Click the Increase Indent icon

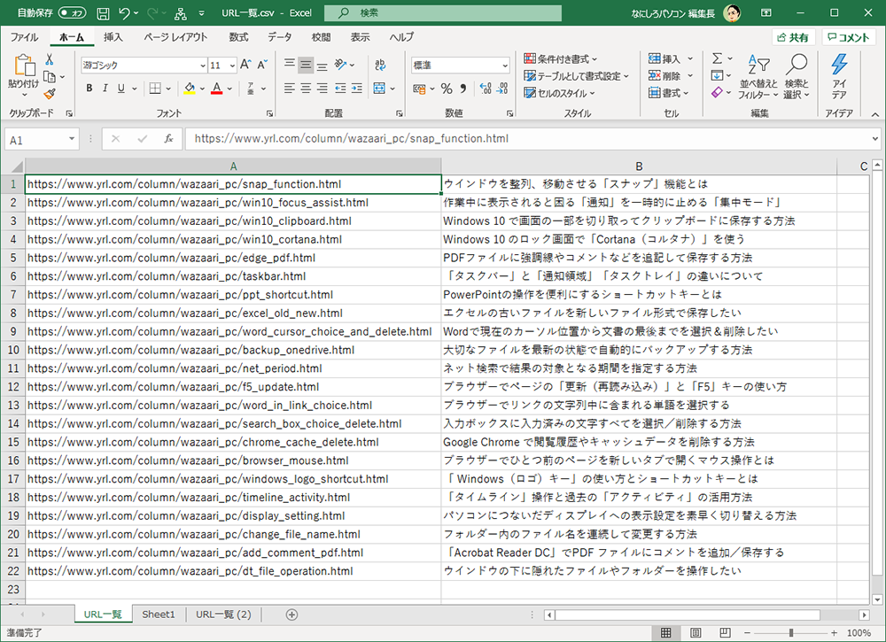[x=356, y=88]
